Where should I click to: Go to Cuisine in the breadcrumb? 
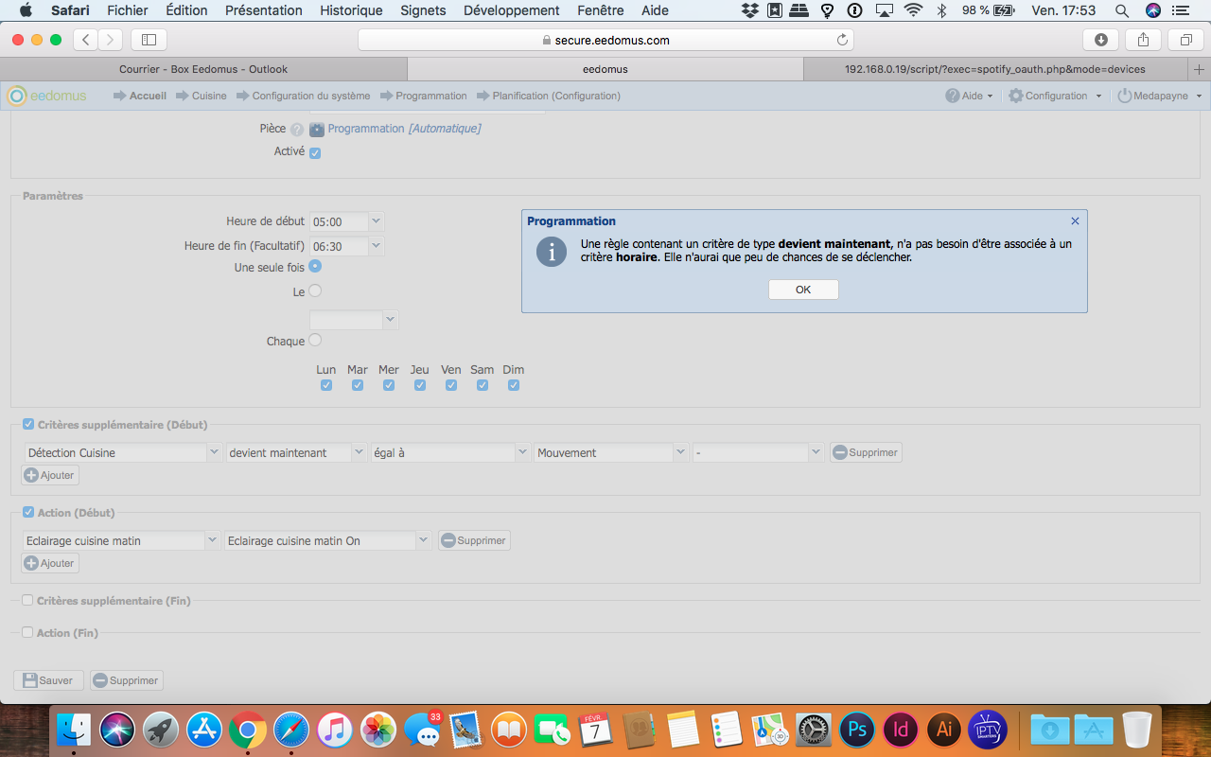(x=209, y=96)
